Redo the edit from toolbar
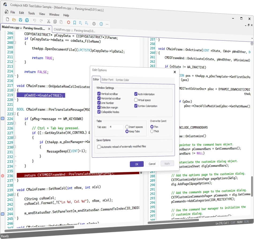254x239 pixels. [x=41, y=21]
